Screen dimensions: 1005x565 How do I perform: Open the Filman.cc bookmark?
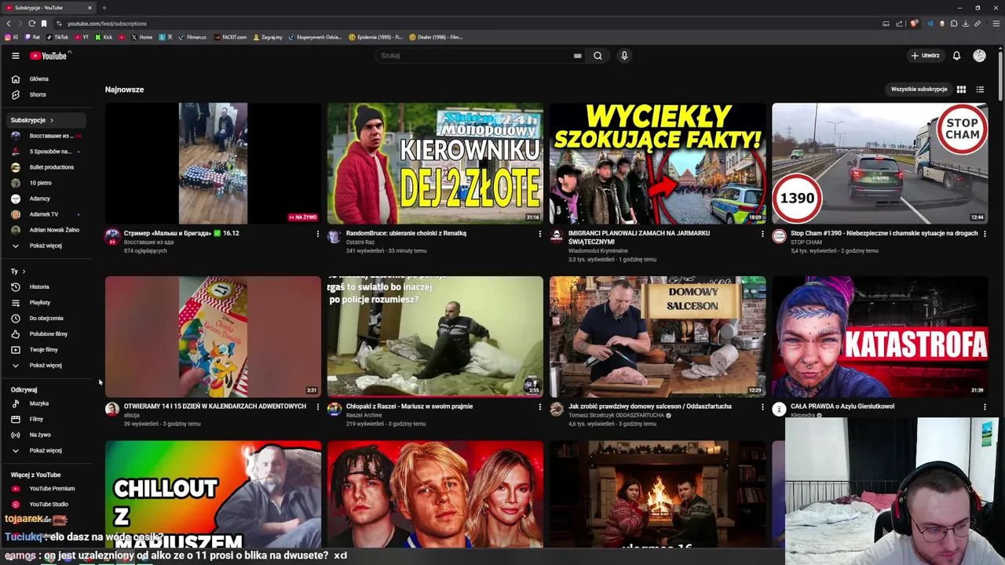pyautogui.click(x=192, y=37)
